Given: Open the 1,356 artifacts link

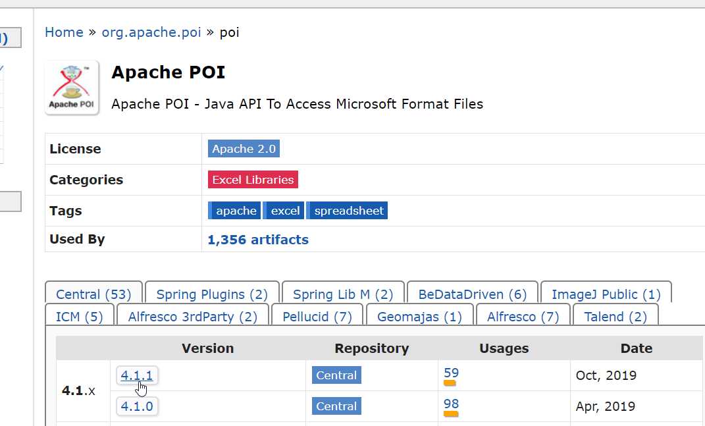Looking at the screenshot, I should pos(258,239).
